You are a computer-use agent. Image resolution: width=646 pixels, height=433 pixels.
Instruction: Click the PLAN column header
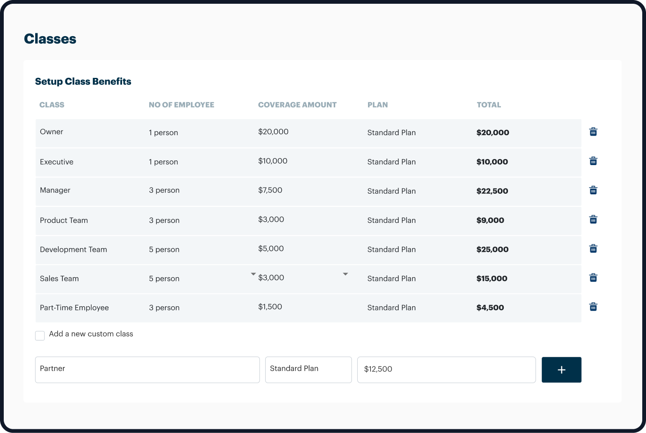[x=377, y=105]
